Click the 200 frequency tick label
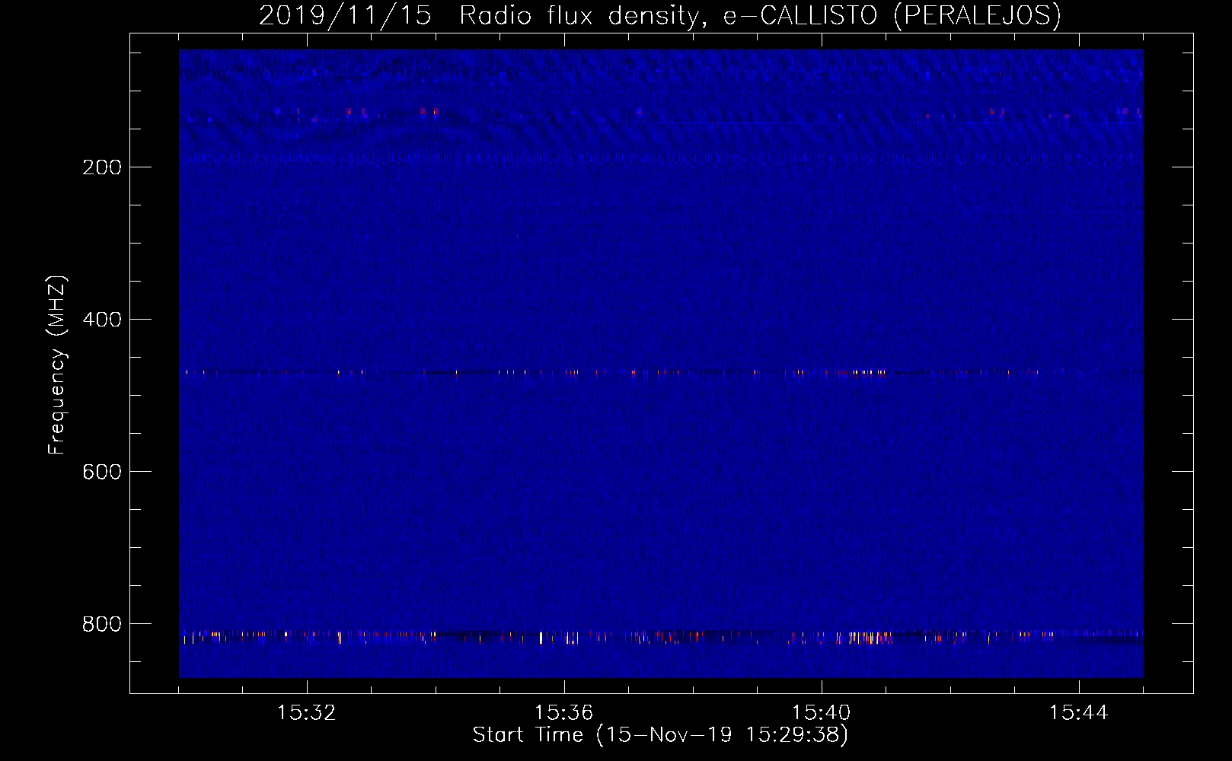1232x761 pixels. 102,167
